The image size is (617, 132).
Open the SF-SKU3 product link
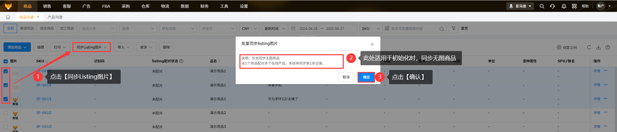click(44, 127)
